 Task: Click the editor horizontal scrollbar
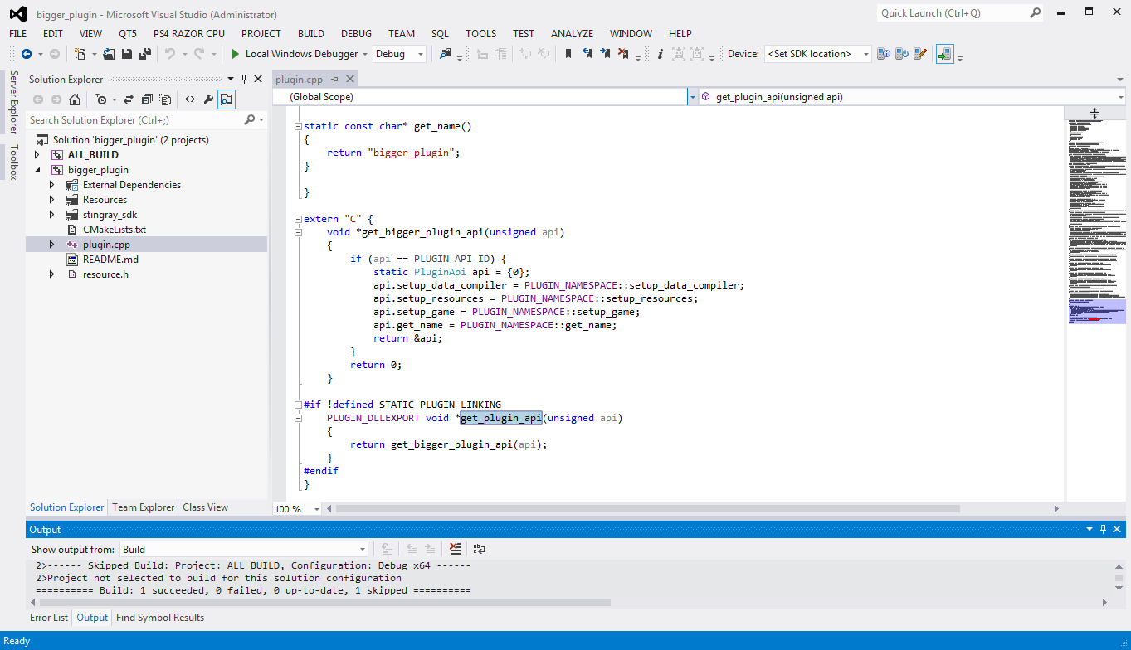[x=647, y=509]
